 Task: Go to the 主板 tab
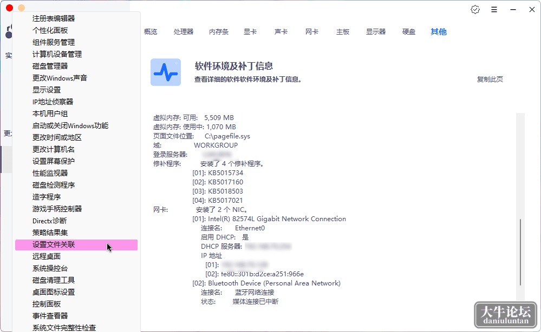[x=343, y=32]
